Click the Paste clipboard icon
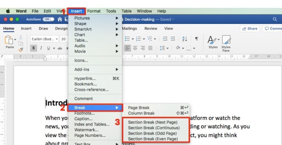 pyautogui.click(x=9, y=40)
